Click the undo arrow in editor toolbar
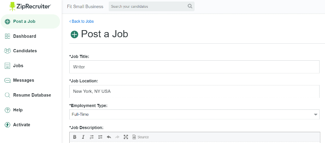Image resolution: width=325 pixels, height=143 pixels. click(x=109, y=137)
